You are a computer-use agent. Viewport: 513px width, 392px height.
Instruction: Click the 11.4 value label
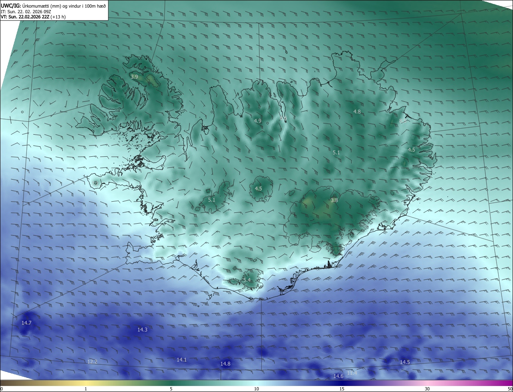click(x=352, y=373)
